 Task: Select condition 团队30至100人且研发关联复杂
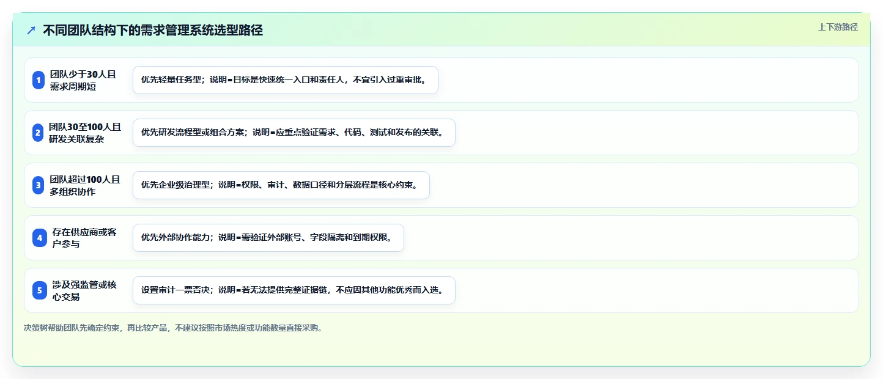pos(85,133)
